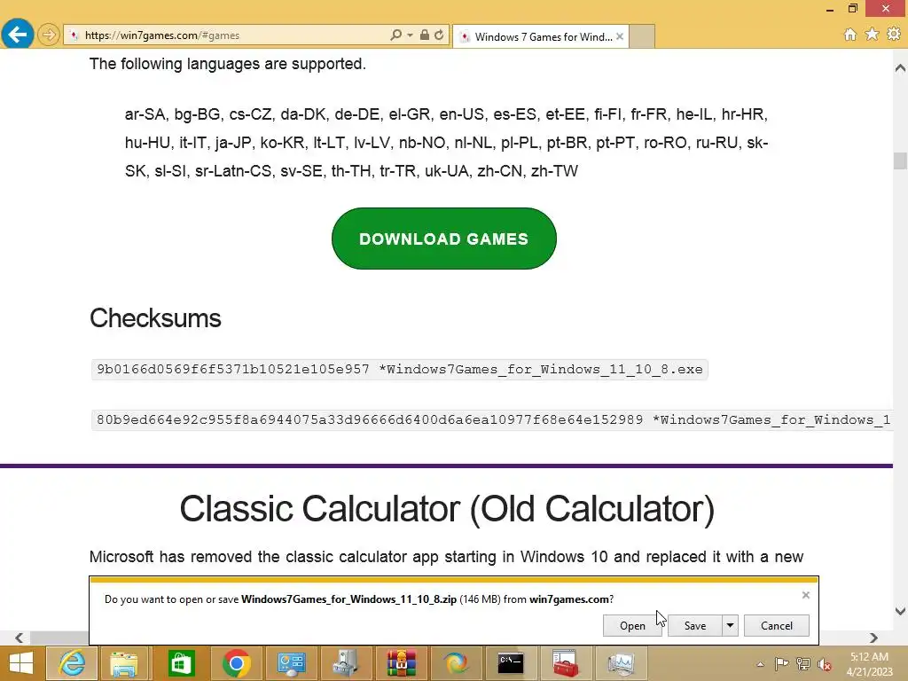Close the Windows 7 Games tab

[x=620, y=36]
